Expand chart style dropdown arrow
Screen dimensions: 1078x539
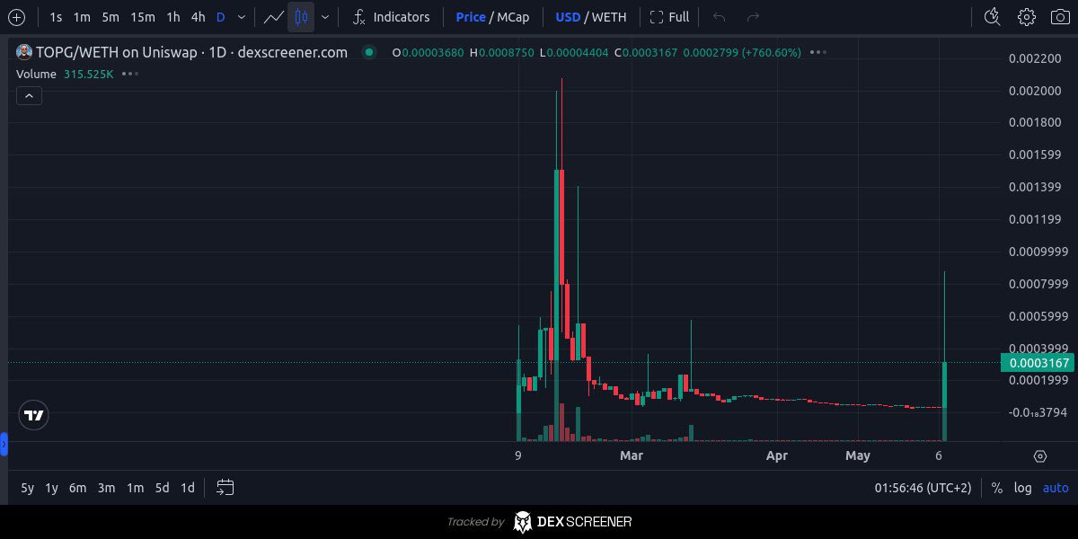click(324, 17)
